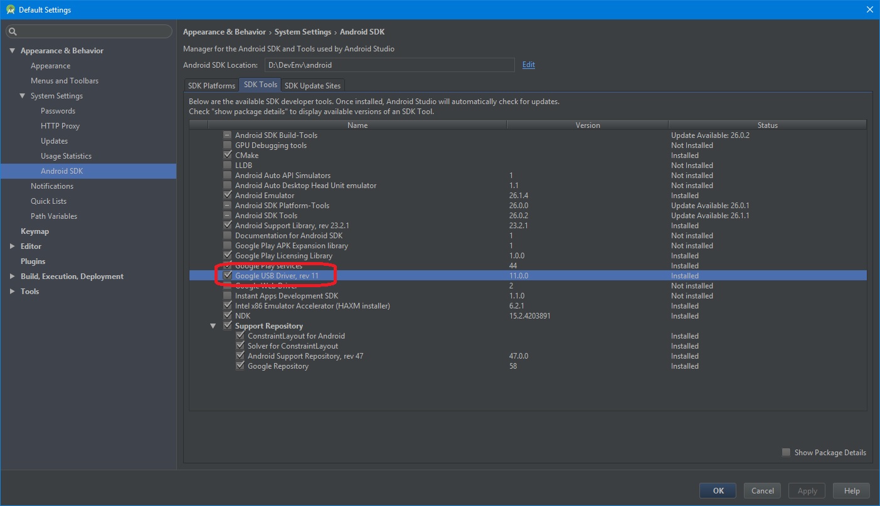Close the Default Settings dialog
The width and height of the screenshot is (880, 506).
pyautogui.click(x=869, y=9)
